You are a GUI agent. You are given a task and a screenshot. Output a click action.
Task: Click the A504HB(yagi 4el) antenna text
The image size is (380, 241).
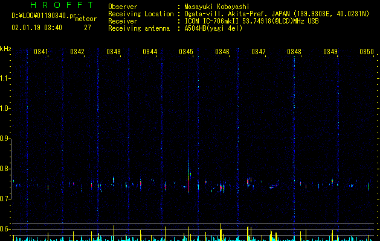pos(213,28)
